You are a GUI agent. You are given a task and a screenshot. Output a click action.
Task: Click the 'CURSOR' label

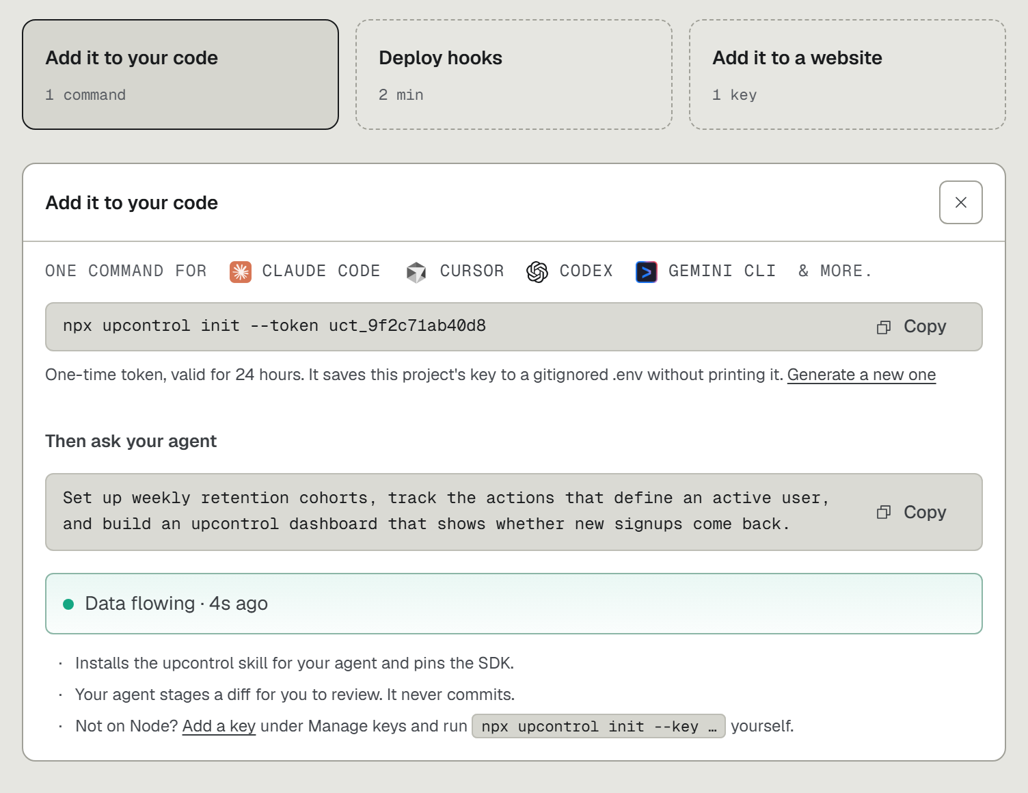tap(472, 271)
